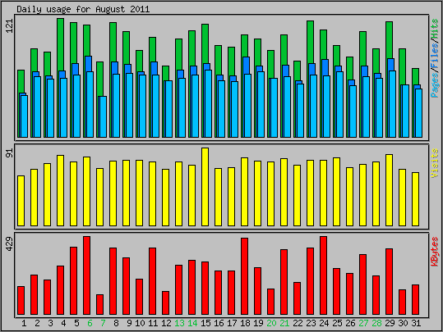Screen dimensions: 443x332
Task: Click green weekend day label "21"
Action: coord(284,323)
